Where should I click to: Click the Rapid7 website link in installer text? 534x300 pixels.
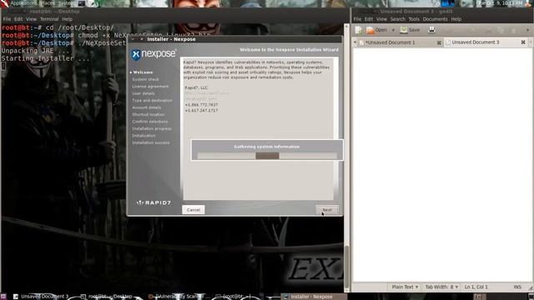tap(207, 93)
